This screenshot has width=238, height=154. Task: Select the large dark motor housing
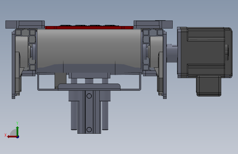tap(205, 52)
